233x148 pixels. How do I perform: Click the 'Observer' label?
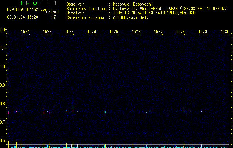point(75,4)
